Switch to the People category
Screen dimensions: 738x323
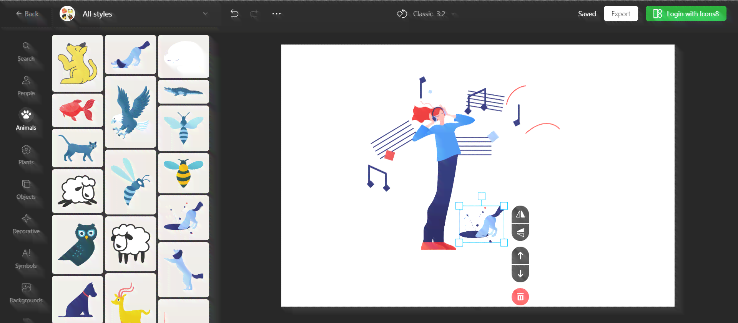pyautogui.click(x=26, y=86)
